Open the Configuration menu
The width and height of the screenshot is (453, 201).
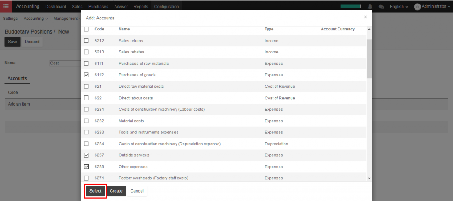(x=166, y=6)
